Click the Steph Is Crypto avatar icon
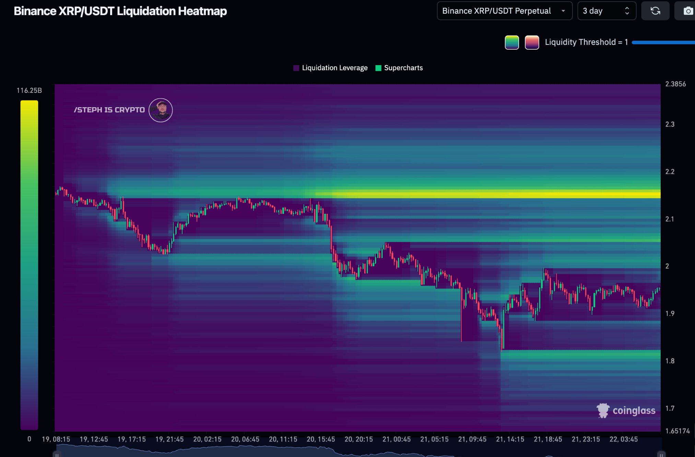Viewport: 695px width, 457px height. tap(161, 110)
